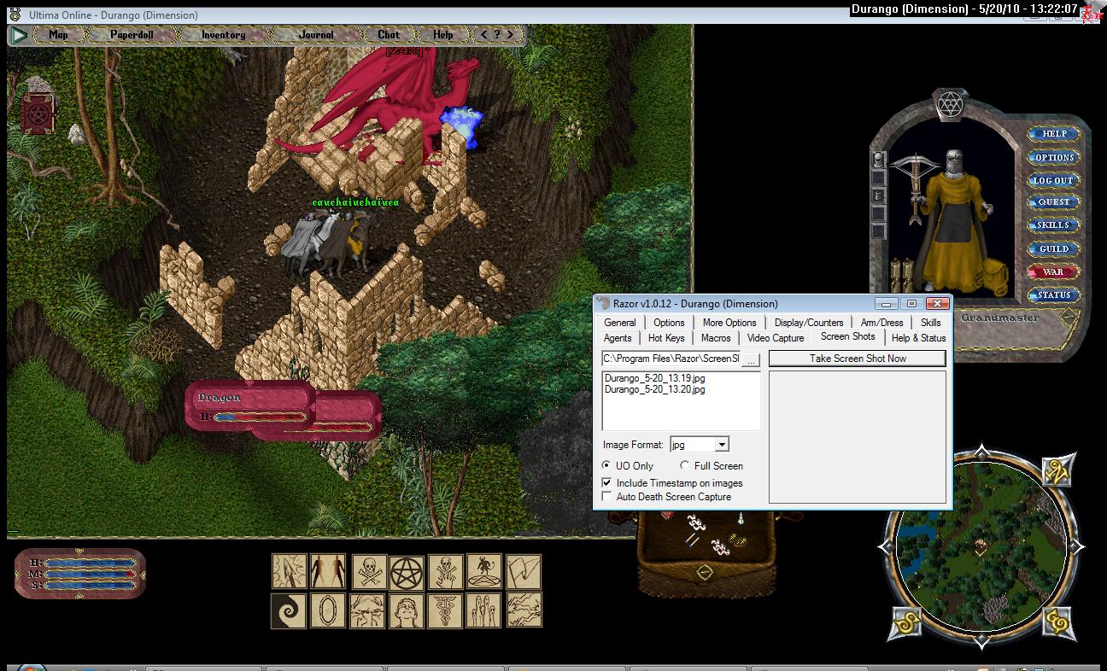This screenshot has width=1107, height=671.
Task: Switch to the Macros tab
Action: pyautogui.click(x=716, y=338)
